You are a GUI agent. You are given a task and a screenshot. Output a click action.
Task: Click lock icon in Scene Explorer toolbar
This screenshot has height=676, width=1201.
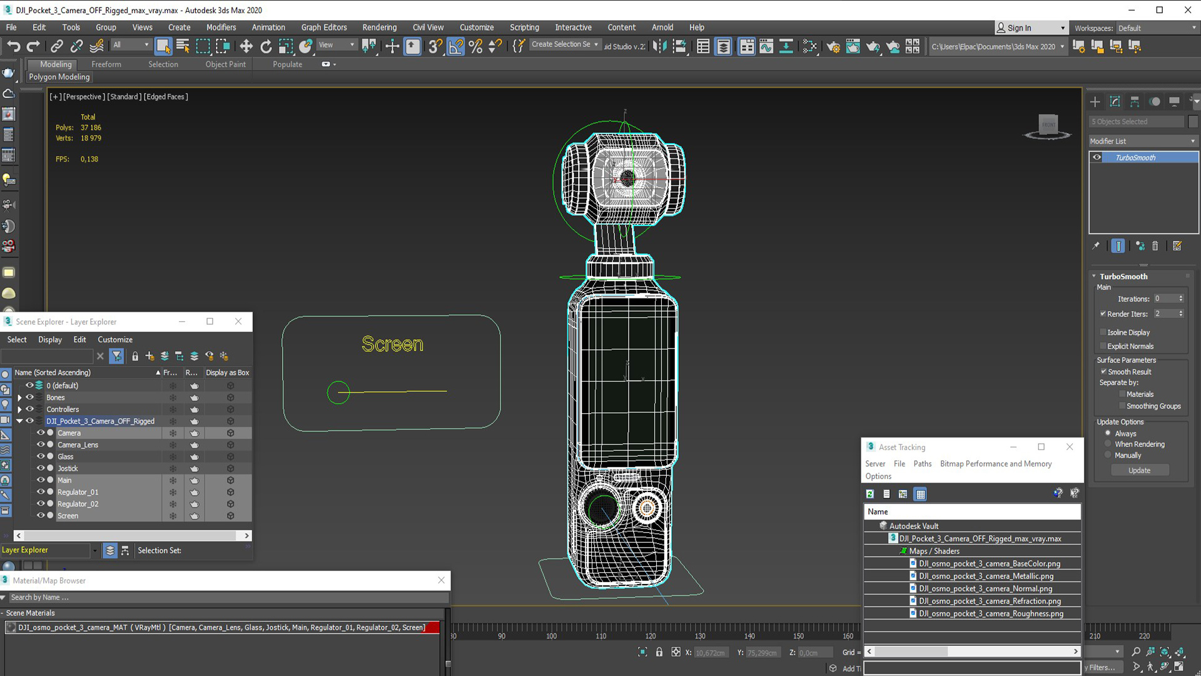tap(135, 356)
